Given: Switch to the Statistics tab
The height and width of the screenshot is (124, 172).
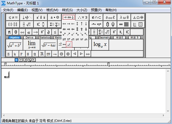Looking at the screenshot, I should coord(44,37).
